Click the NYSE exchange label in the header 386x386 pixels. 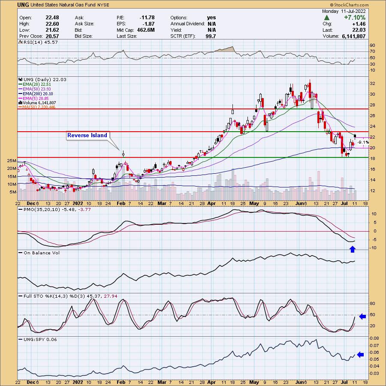pyautogui.click(x=103, y=5)
